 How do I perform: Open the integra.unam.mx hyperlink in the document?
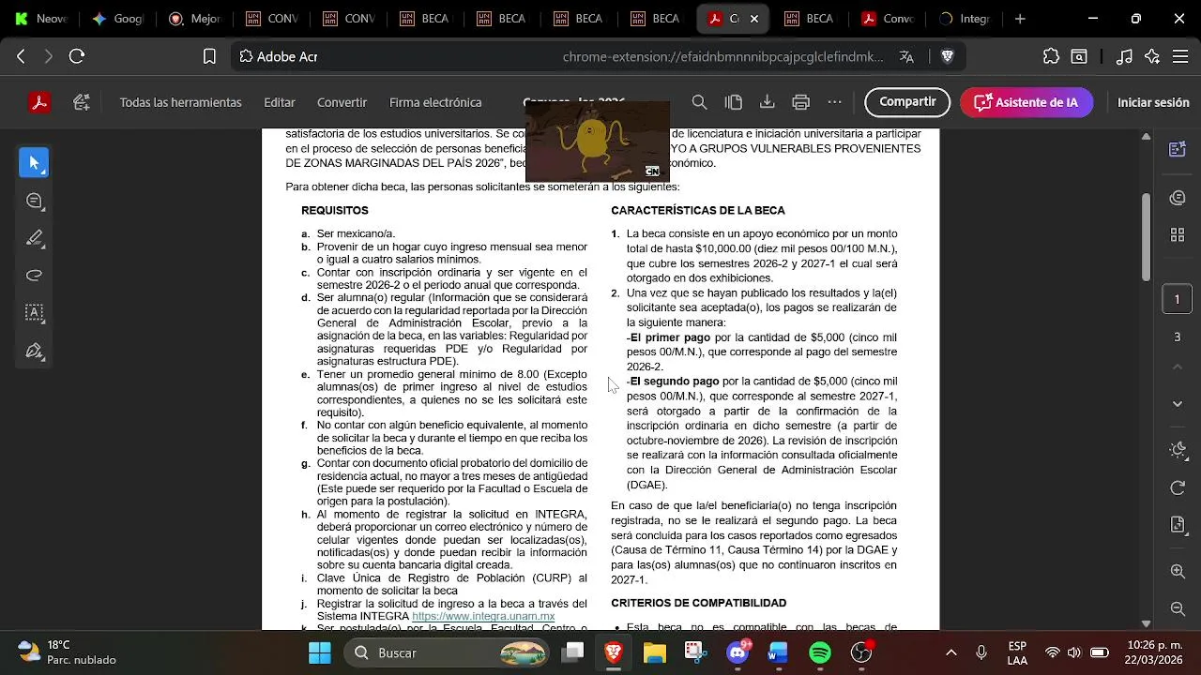(482, 616)
